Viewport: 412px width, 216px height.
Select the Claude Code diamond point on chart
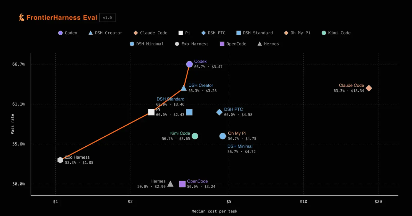[369, 88]
